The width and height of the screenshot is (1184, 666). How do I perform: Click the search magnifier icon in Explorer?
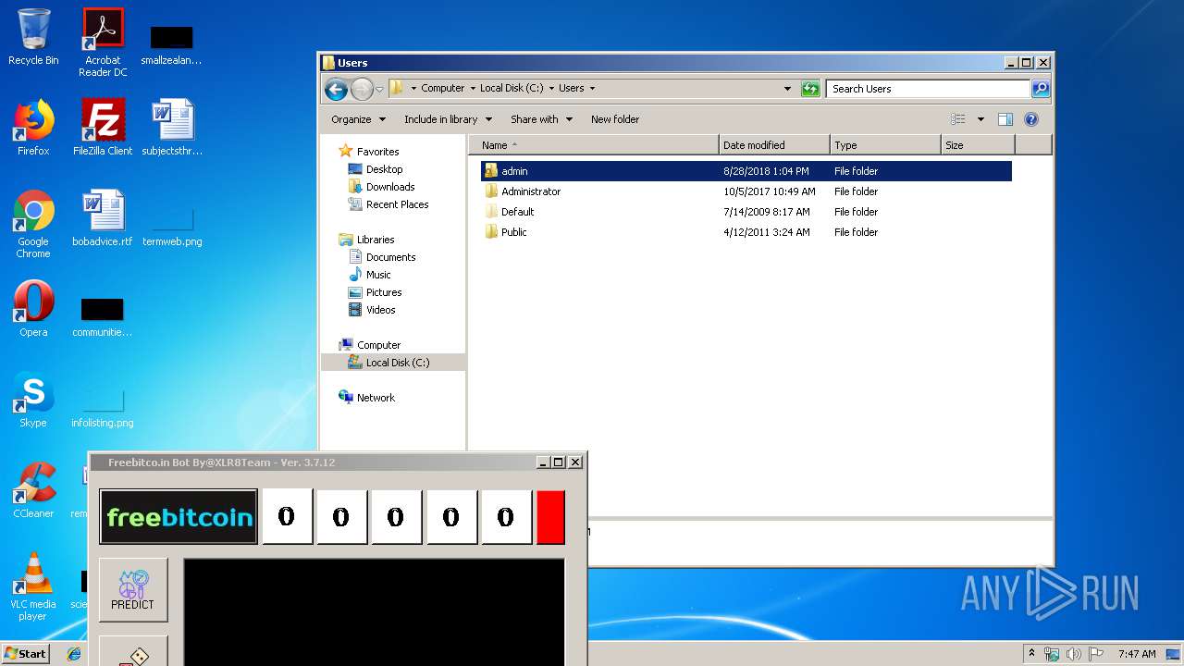pos(1041,89)
